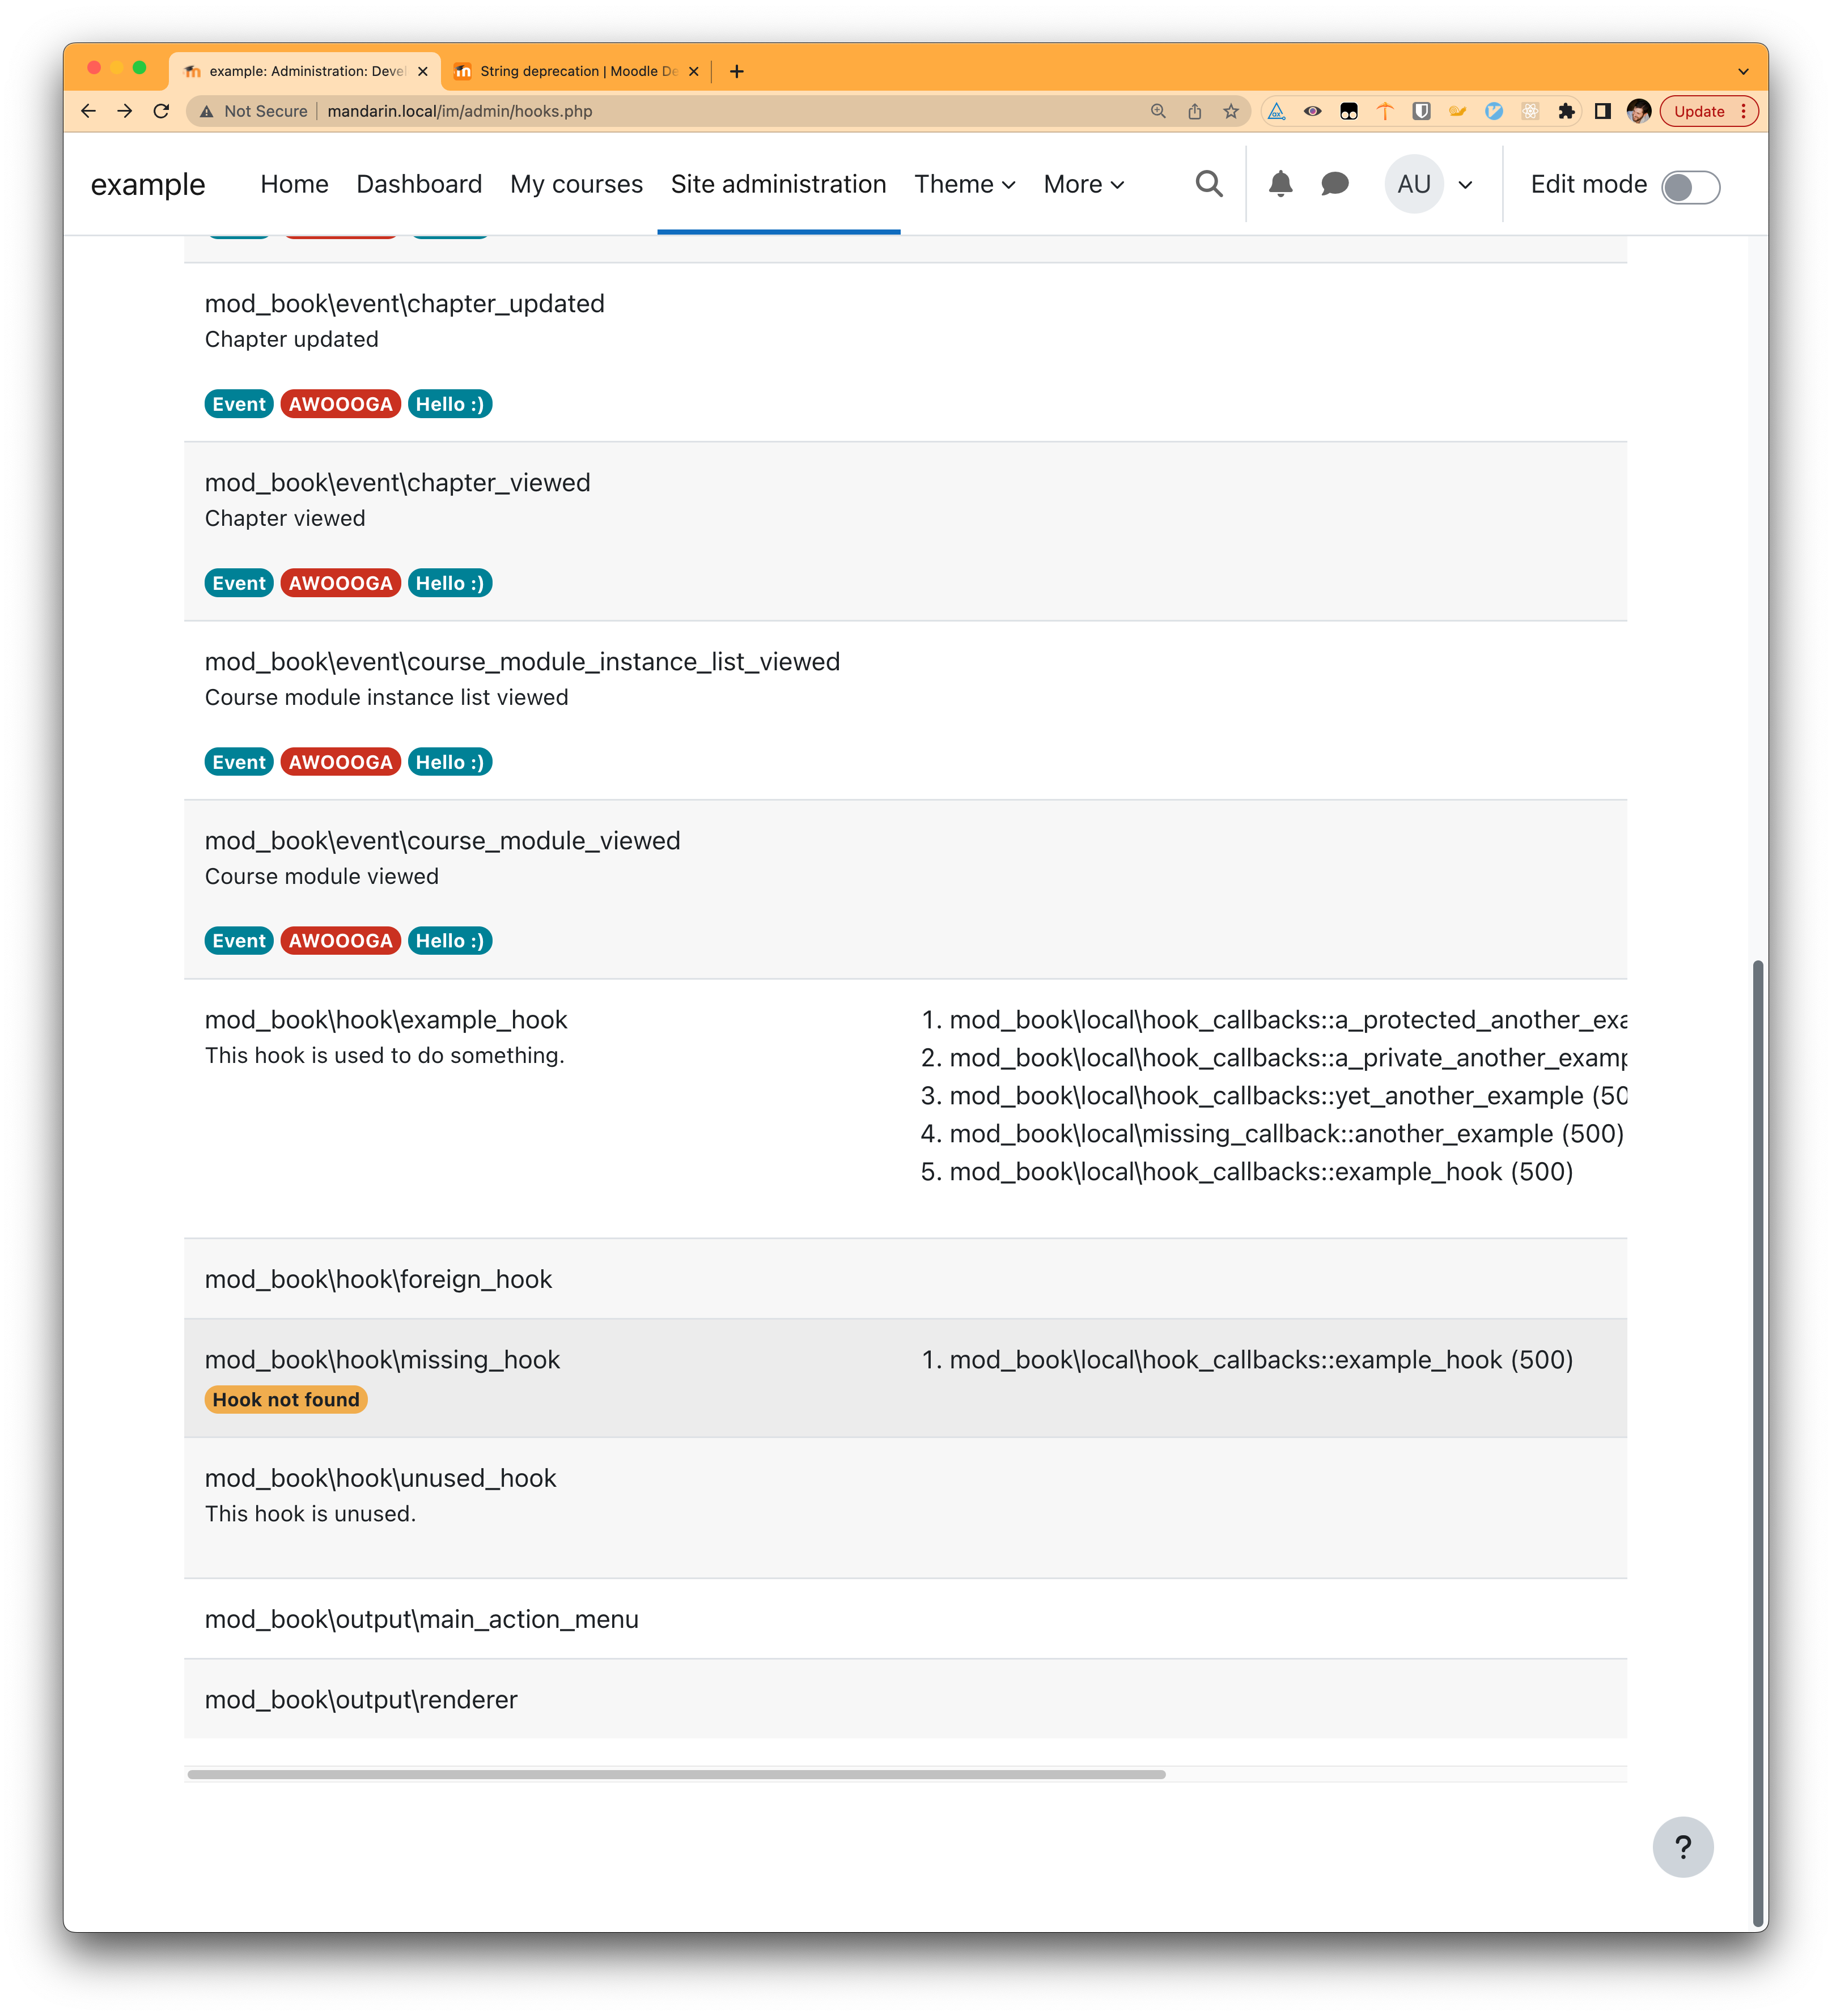This screenshot has height=2016, width=1832.
Task: Click mod_book\hook\foreign_hook row
Action: (x=905, y=1279)
